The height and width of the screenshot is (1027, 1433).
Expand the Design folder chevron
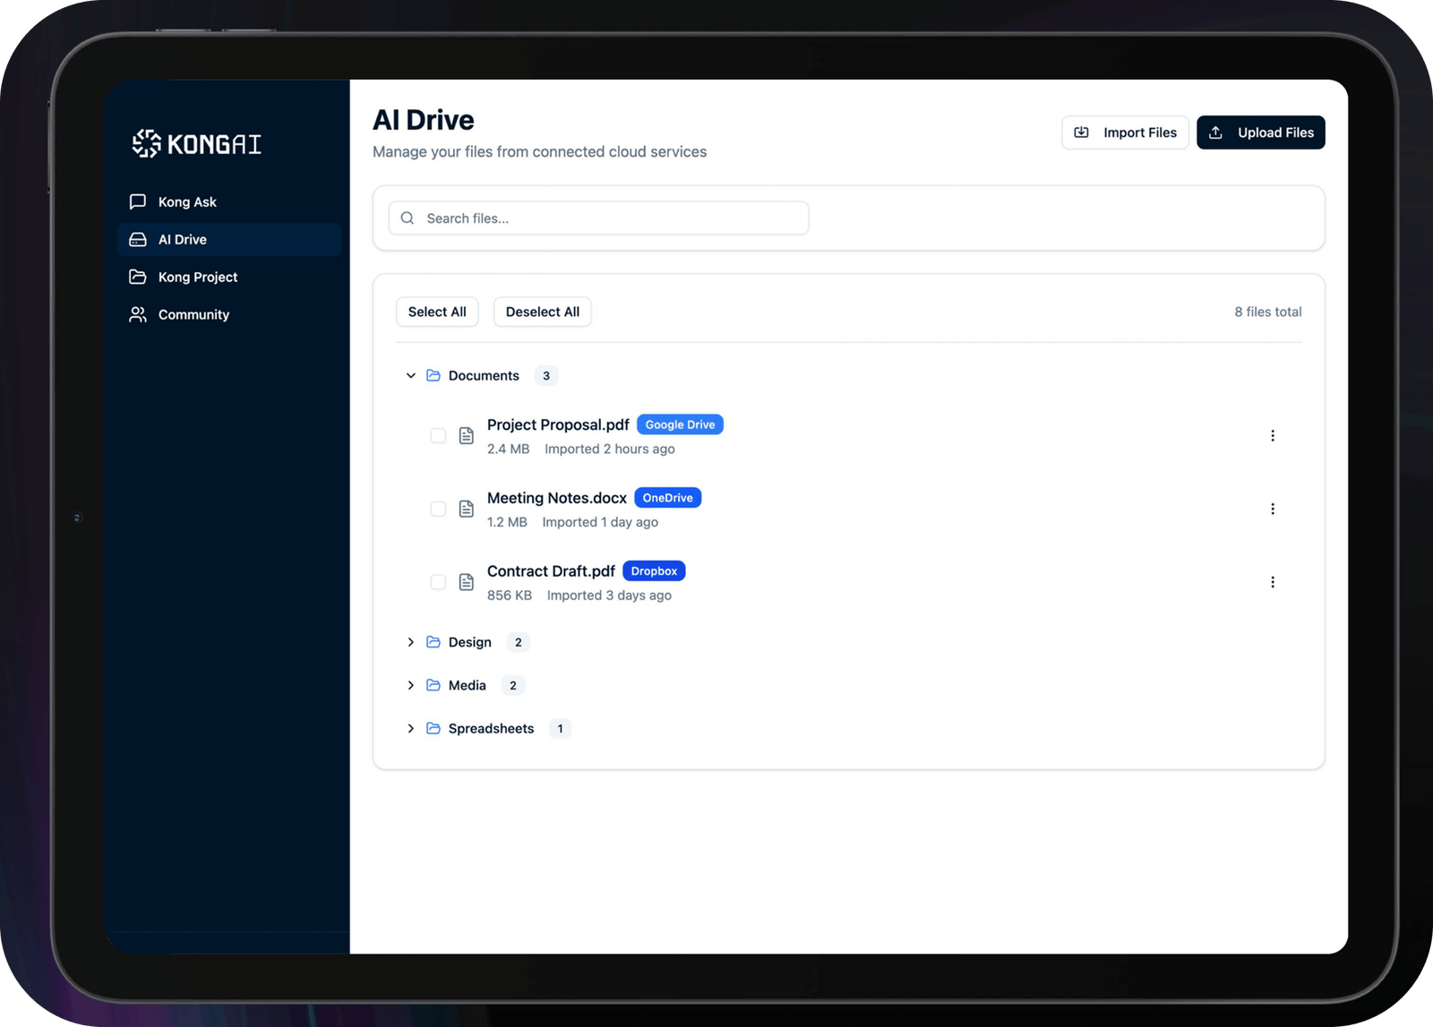coord(411,642)
